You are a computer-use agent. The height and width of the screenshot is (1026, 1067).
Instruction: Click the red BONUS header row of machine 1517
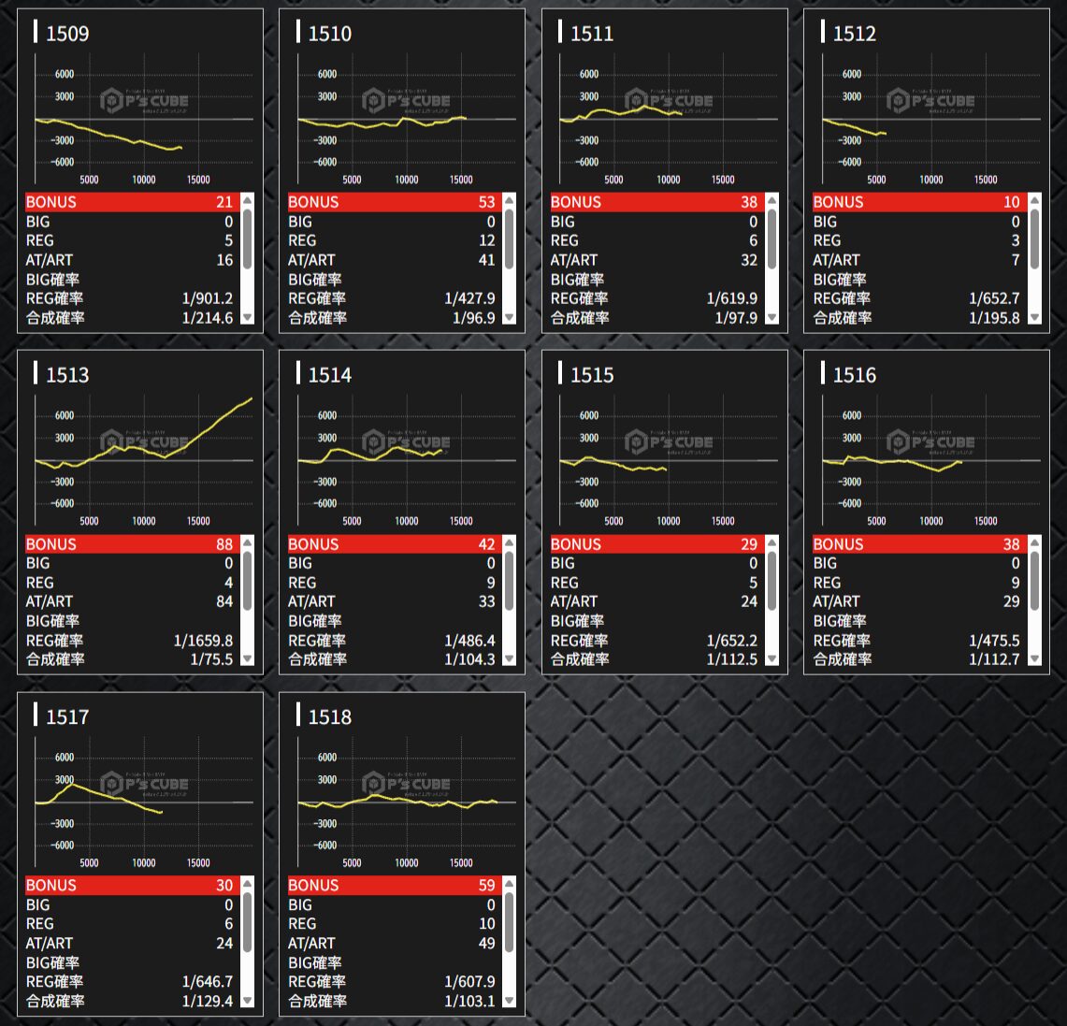click(x=129, y=885)
